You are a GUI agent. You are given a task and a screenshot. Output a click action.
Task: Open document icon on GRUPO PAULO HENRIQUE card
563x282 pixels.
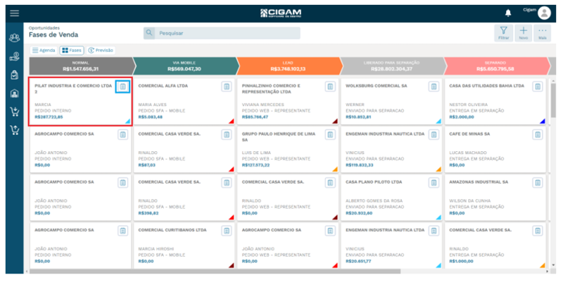[x=330, y=134]
